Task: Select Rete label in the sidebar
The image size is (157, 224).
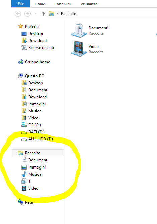Action: (x=29, y=202)
